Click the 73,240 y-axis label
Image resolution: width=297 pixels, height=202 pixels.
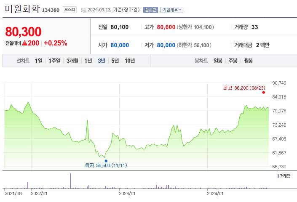(279, 125)
